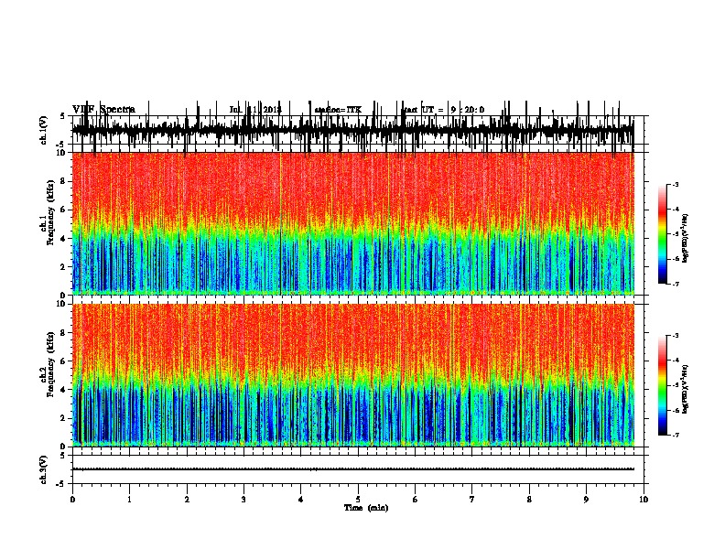Click time axis tick label "3"
The height and width of the screenshot is (560, 725).
pos(243,499)
